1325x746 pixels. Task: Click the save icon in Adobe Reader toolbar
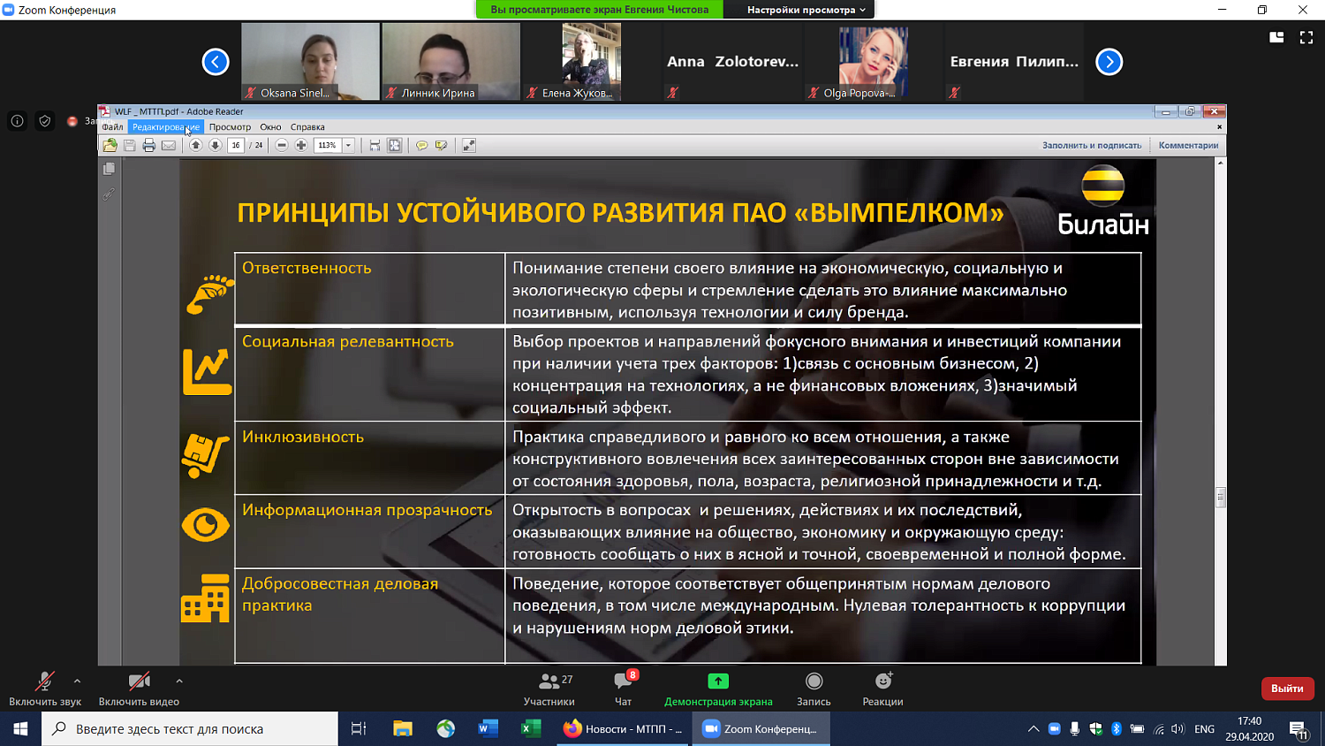click(x=129, y=145)
